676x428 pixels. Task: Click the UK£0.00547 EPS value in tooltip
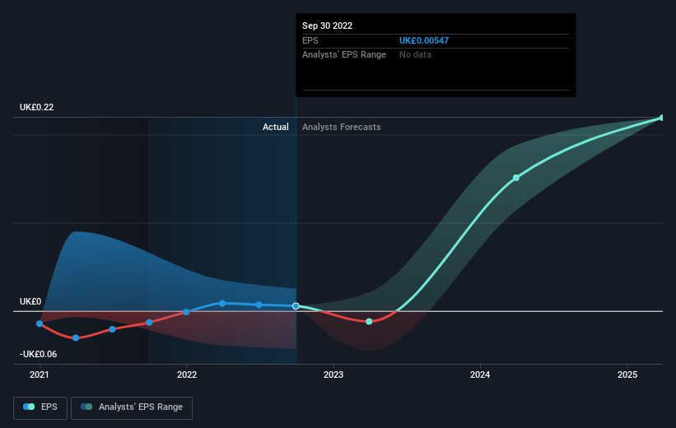(424, 40)
